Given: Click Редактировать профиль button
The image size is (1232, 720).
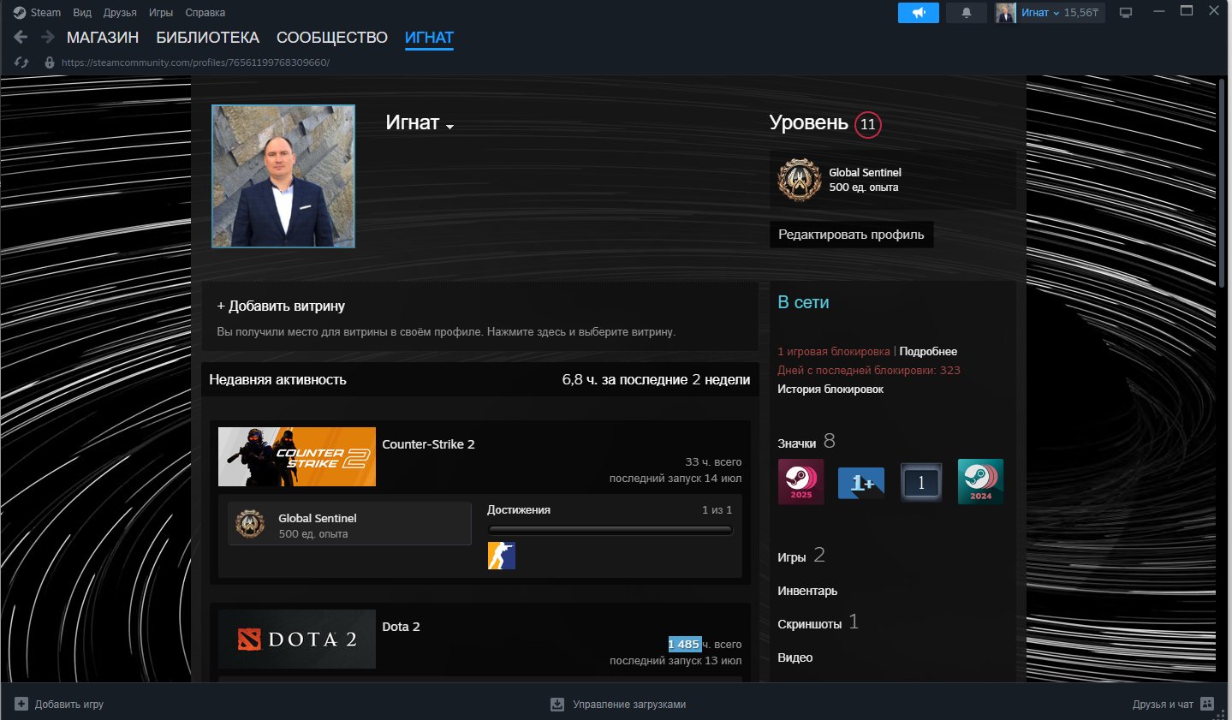Looking at the screenshot, I should pos(851,235).
